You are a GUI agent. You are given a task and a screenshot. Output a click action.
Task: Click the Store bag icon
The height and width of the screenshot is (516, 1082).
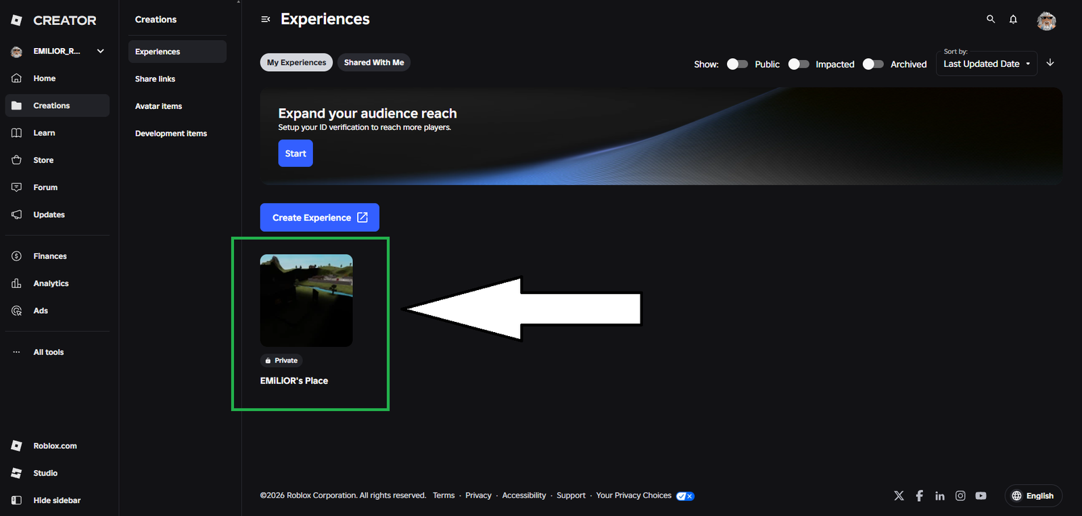coord(17,160)
